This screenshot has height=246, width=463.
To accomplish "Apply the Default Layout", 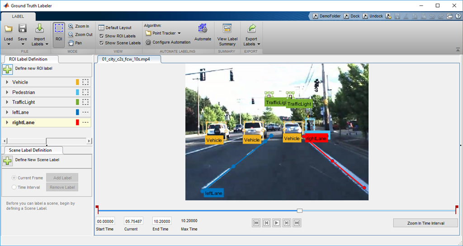I will (x=115, y=28).
